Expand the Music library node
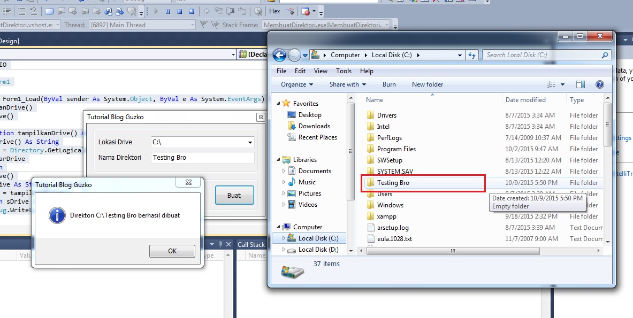 [x=284, y=182]
